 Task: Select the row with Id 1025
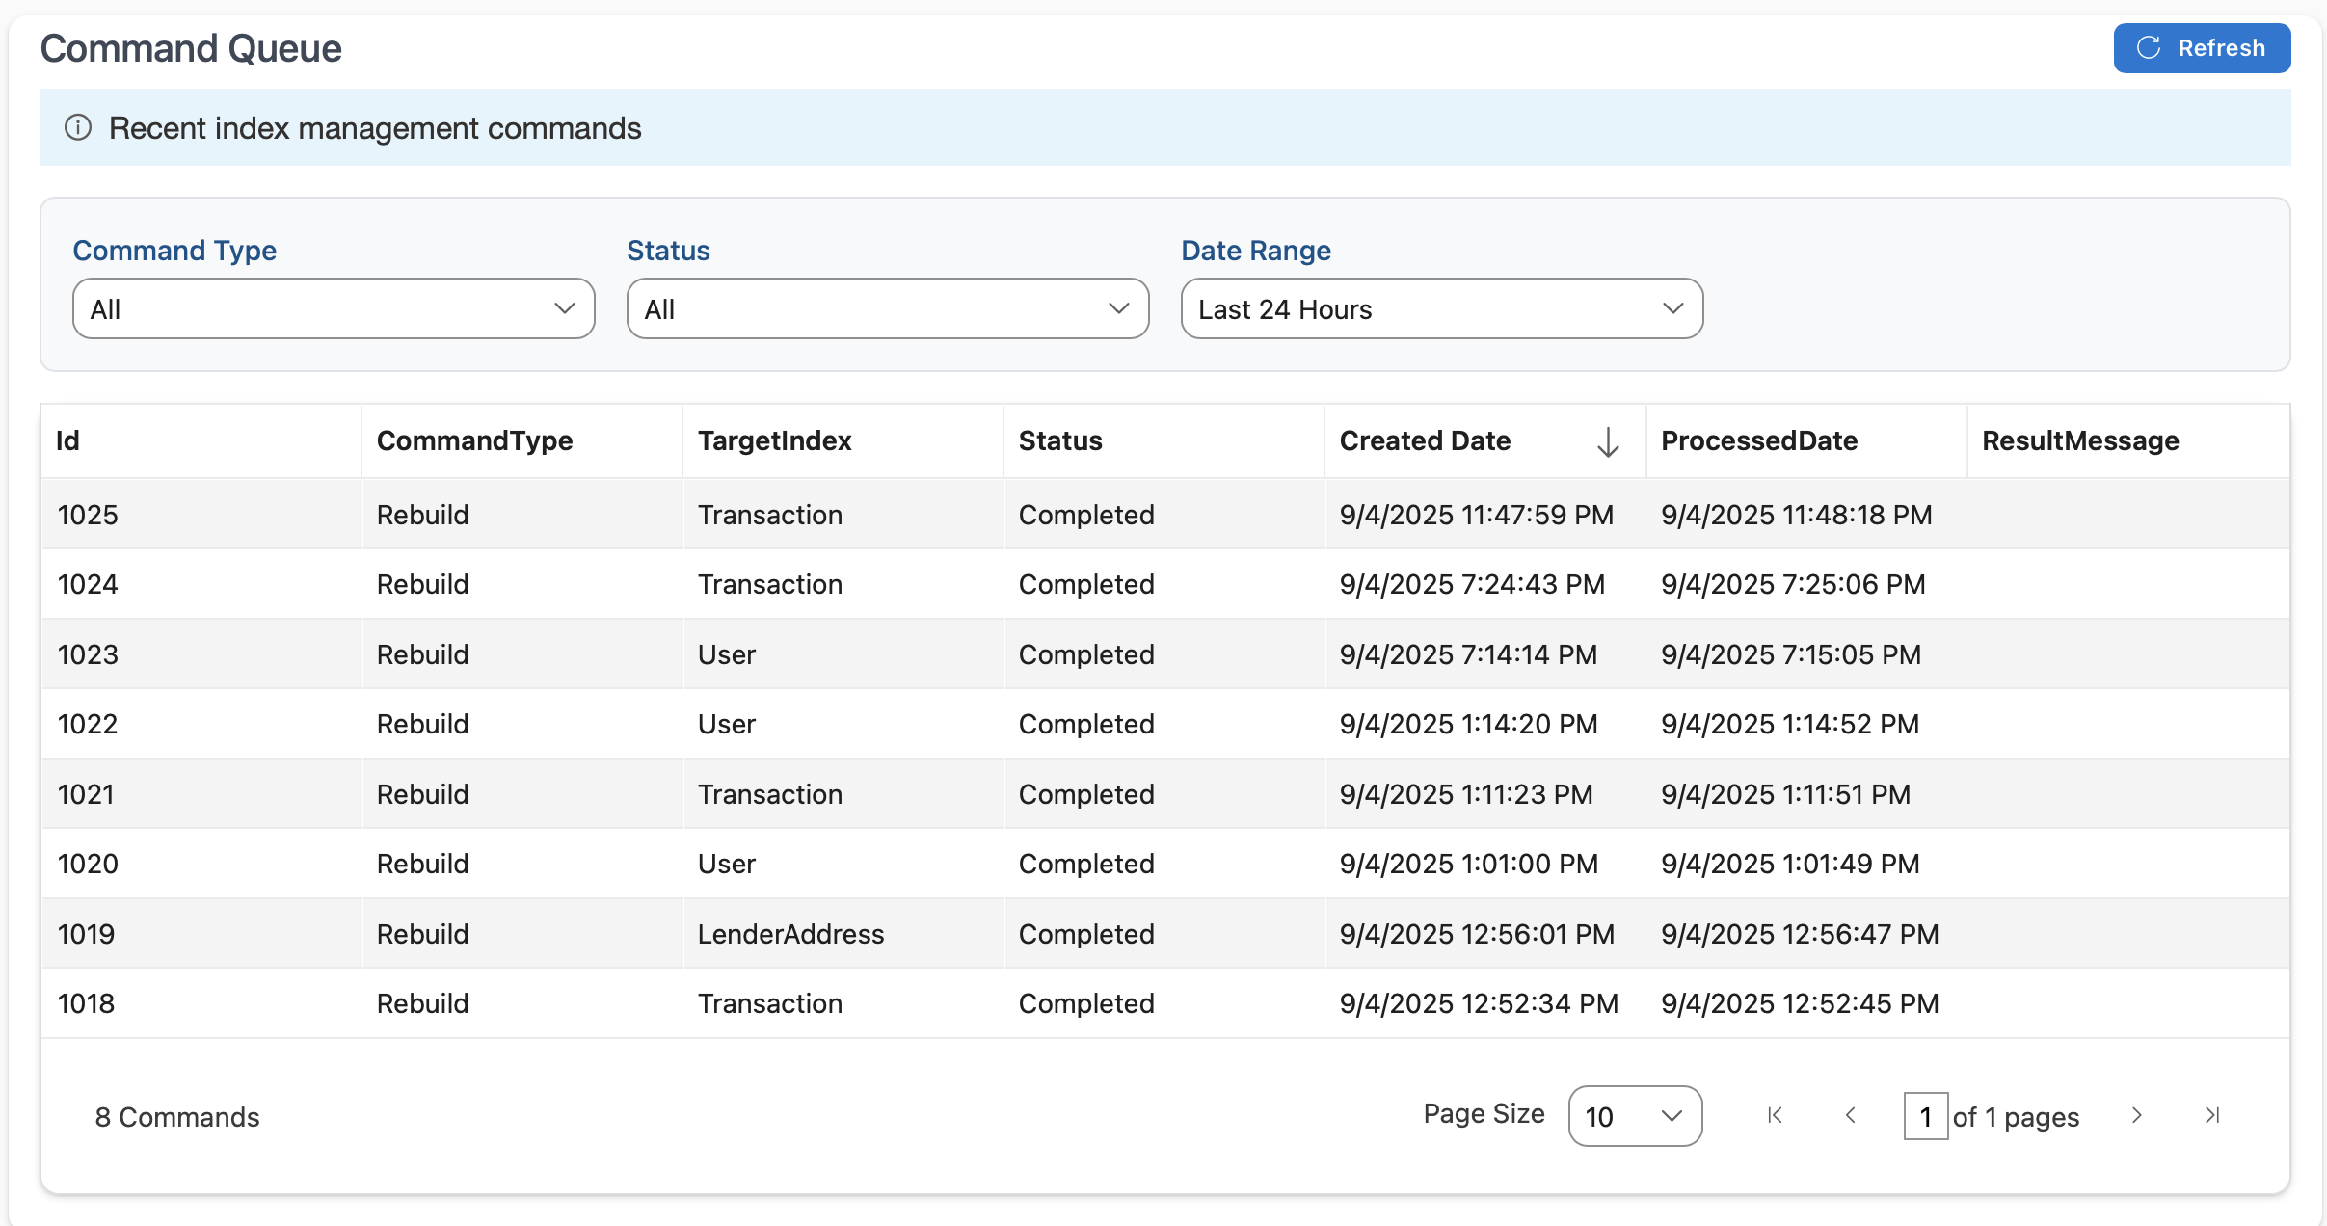[x=88, y=515]
